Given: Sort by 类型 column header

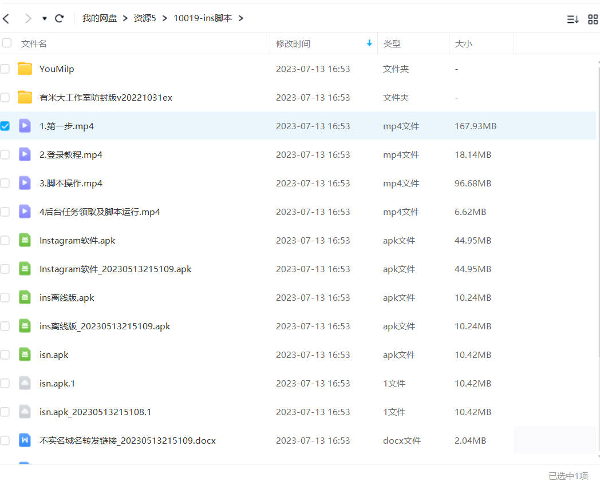Looking at the screenshot, I should [392, 44].
